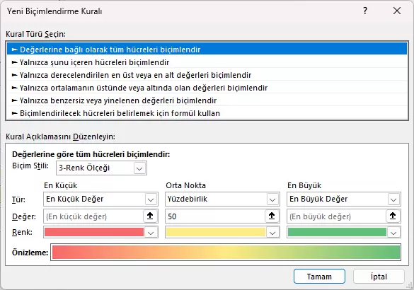The height and width of the screenshot is (290, 414).
Task: Click range selector arrow for En Küçük value
Action: pos(150,216)
